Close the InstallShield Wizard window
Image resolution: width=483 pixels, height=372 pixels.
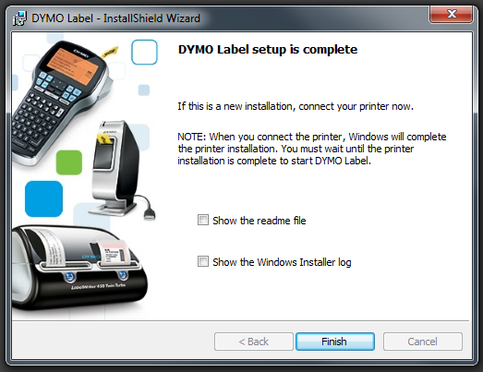tap(452, 14)
